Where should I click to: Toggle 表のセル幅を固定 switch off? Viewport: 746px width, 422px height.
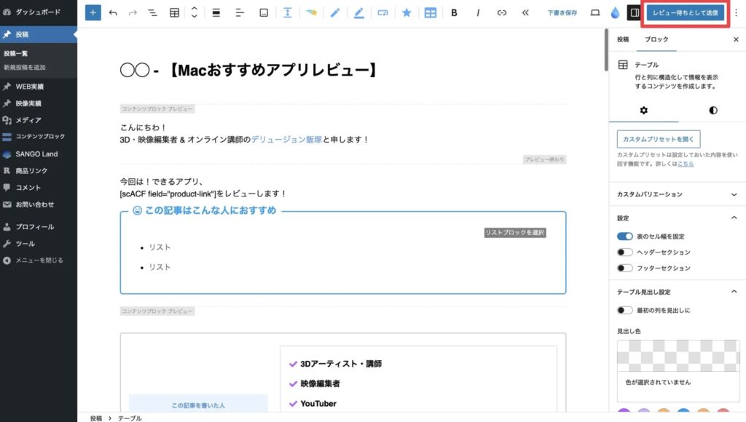click(x=624, y=236)
